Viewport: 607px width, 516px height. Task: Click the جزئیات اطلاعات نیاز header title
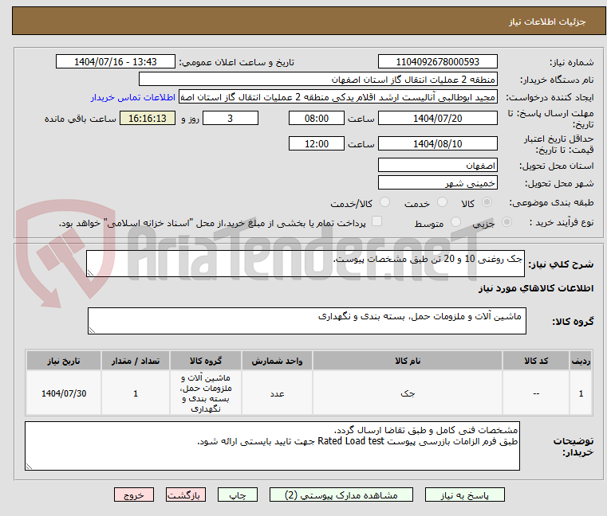(x=547, y=21)
